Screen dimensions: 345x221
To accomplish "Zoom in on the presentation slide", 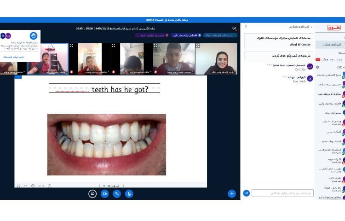I will (x=33, y=186).
